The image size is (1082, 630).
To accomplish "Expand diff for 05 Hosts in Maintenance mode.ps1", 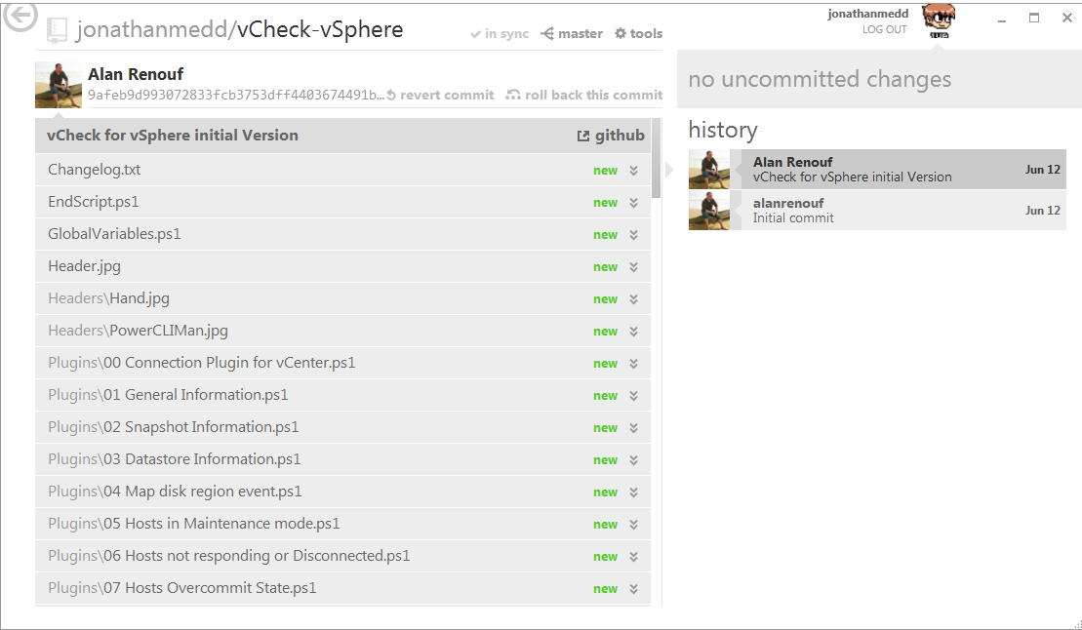I will 633,525.
